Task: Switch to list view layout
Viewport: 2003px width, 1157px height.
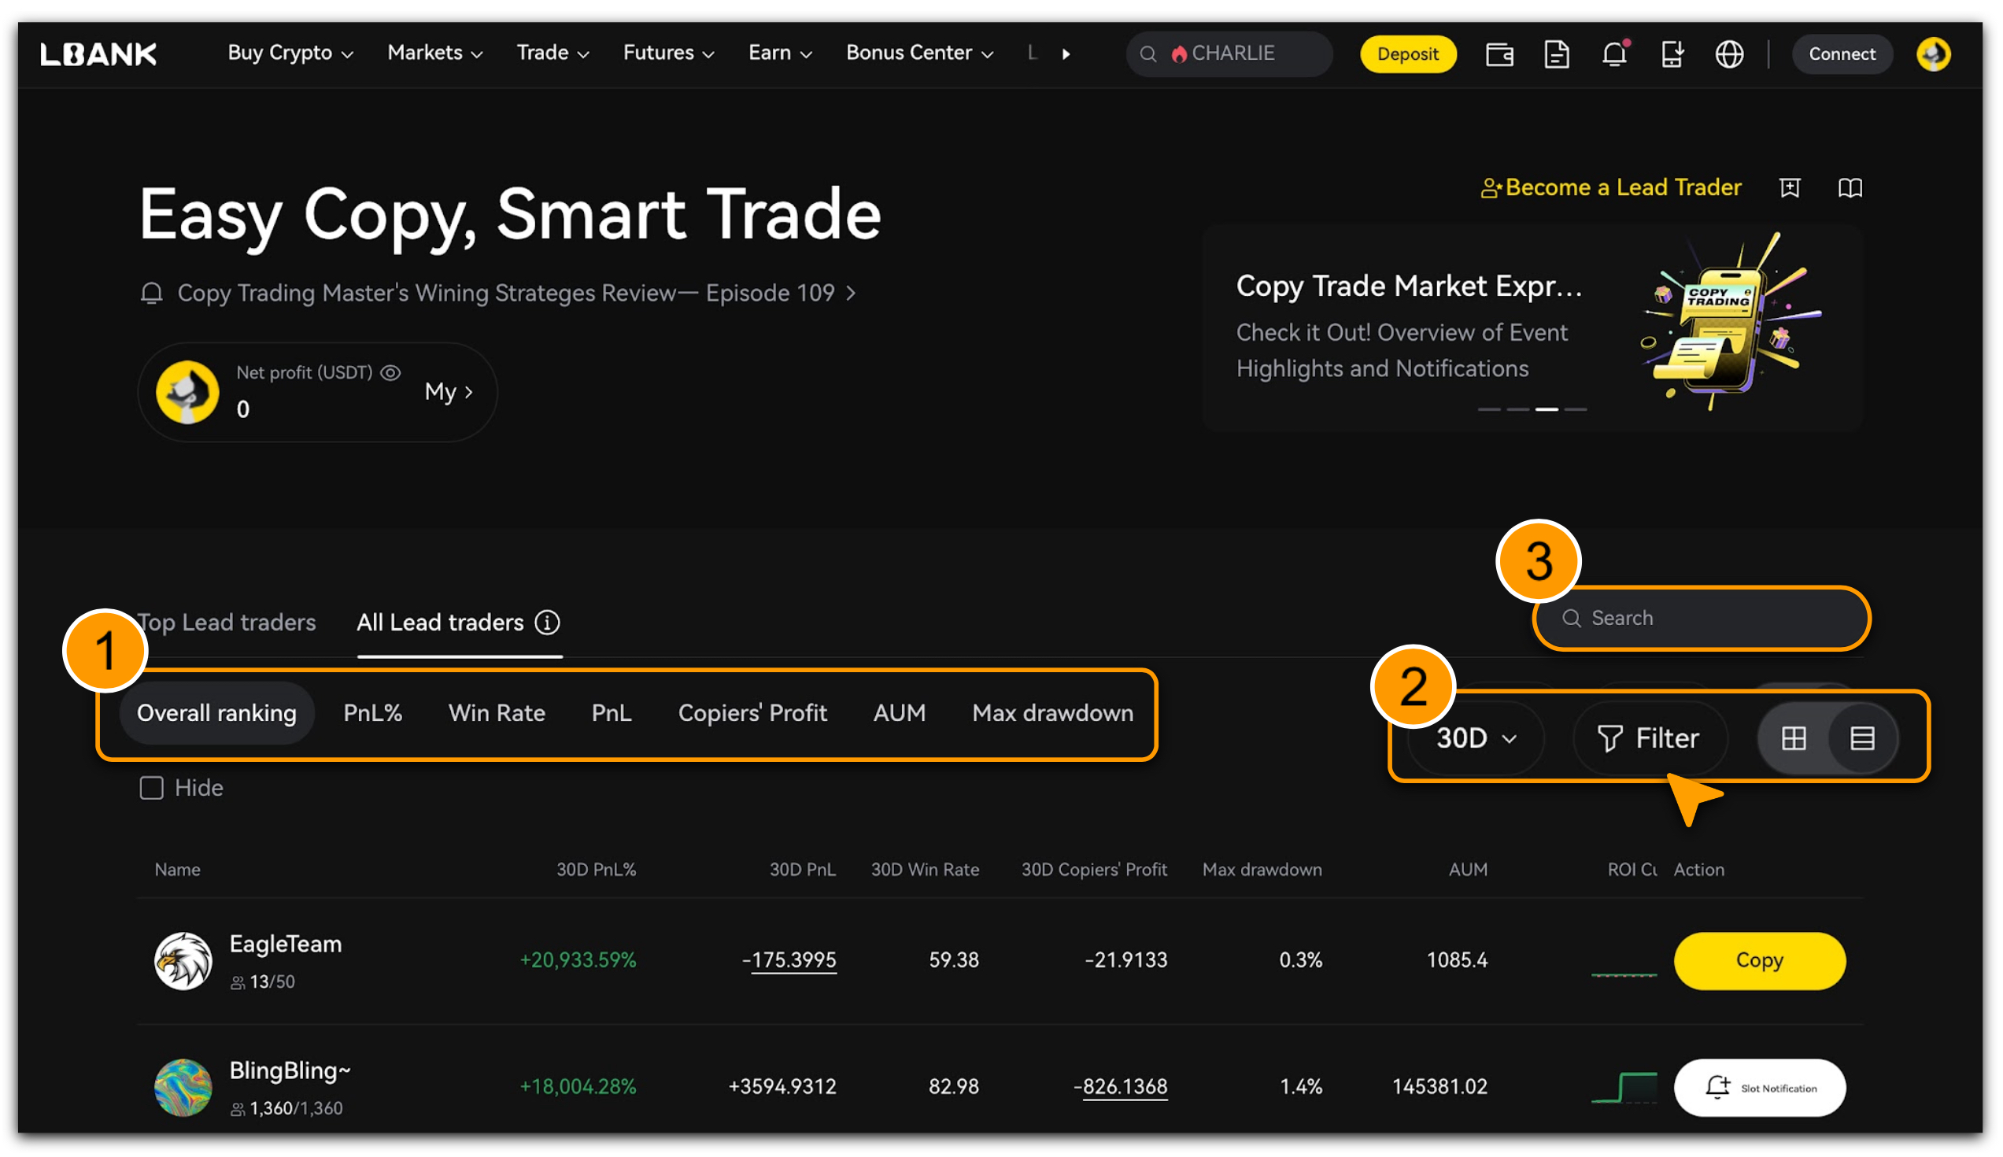Action: pyautogui.click(x=1861, y=738)
